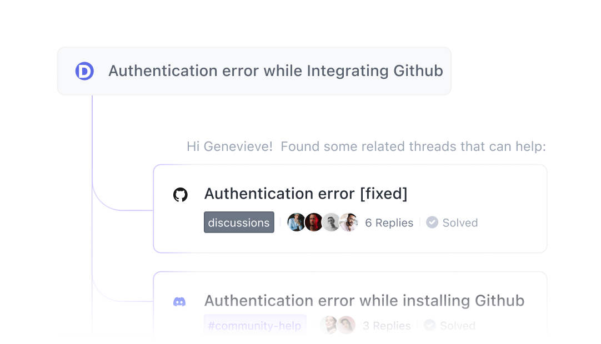Open the "Authentication error [fixed]" thread

(305, 194)
